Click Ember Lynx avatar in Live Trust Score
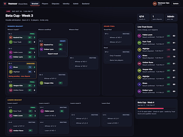183x137 pixels. click(x=139, y=91)
